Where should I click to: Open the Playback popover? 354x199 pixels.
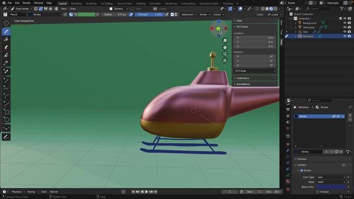click(18, 192)
